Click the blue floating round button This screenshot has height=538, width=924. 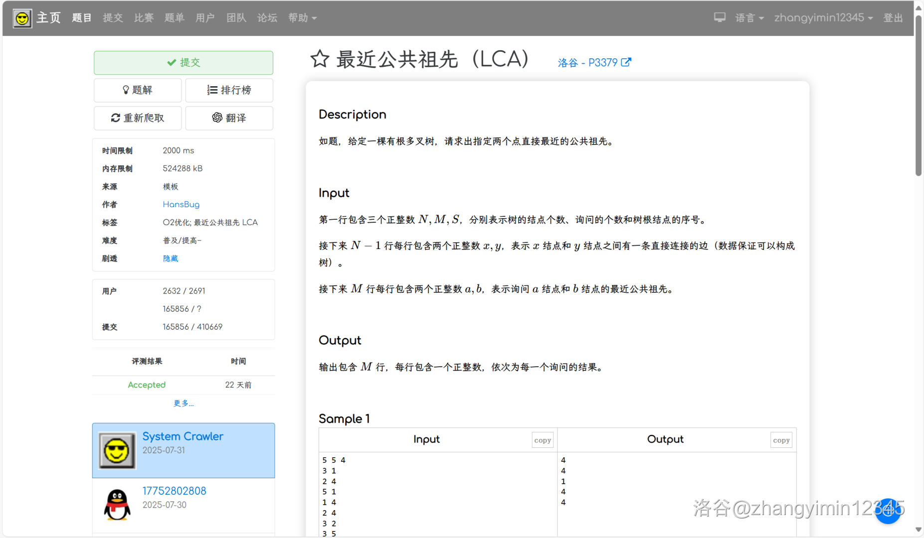coord(888,511)
